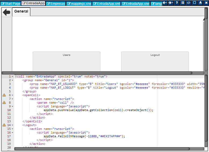Click the </script> tag on line 18
Screen dimensions: 209x152
click(x=45, y=140)
